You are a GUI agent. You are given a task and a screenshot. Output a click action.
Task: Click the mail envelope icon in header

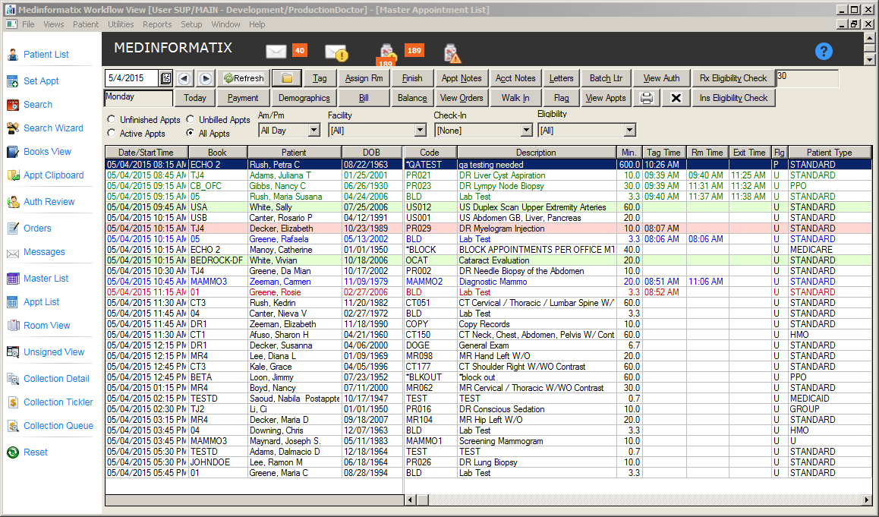point(276,52)
